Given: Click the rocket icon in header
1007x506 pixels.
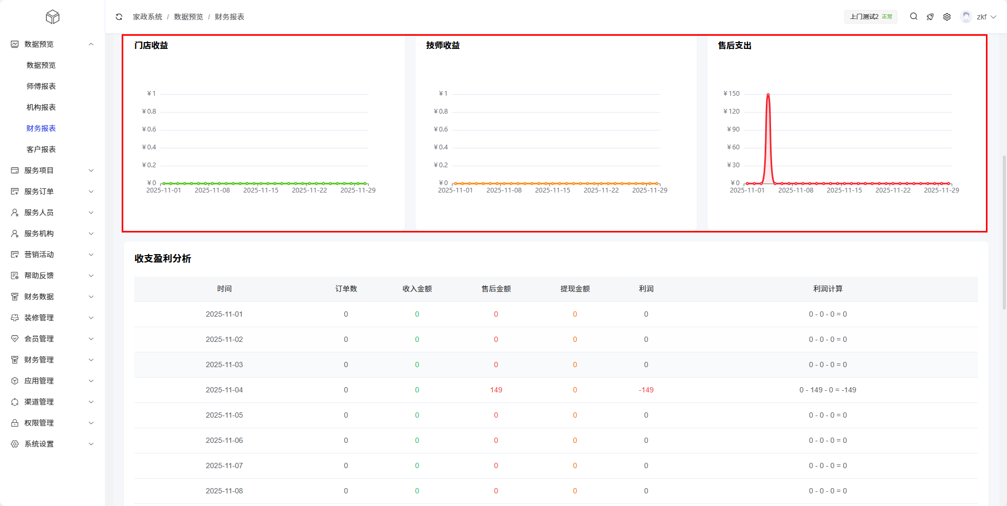Looking at the screenshot, I should click(x=930, y=17).
